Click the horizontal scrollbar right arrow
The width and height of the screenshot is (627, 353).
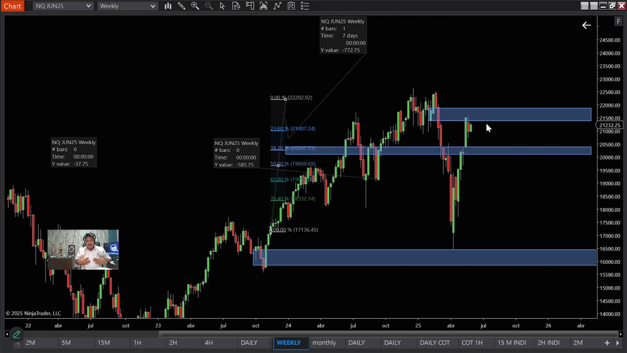click(621, 334)
